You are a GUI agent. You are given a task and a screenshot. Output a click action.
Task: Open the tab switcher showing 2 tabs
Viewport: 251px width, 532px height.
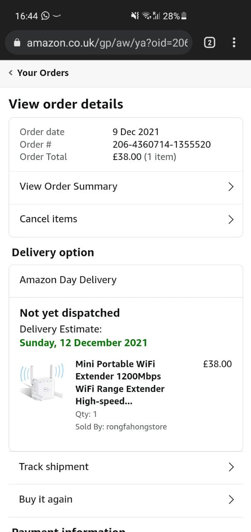(x=210, y=42)
